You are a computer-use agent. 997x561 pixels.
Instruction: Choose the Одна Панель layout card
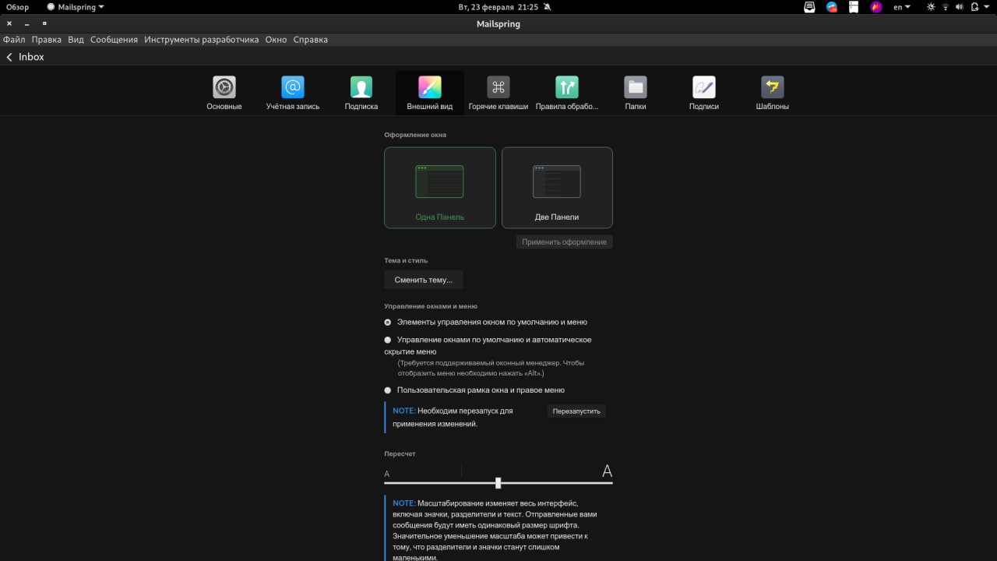coord(440,188)
